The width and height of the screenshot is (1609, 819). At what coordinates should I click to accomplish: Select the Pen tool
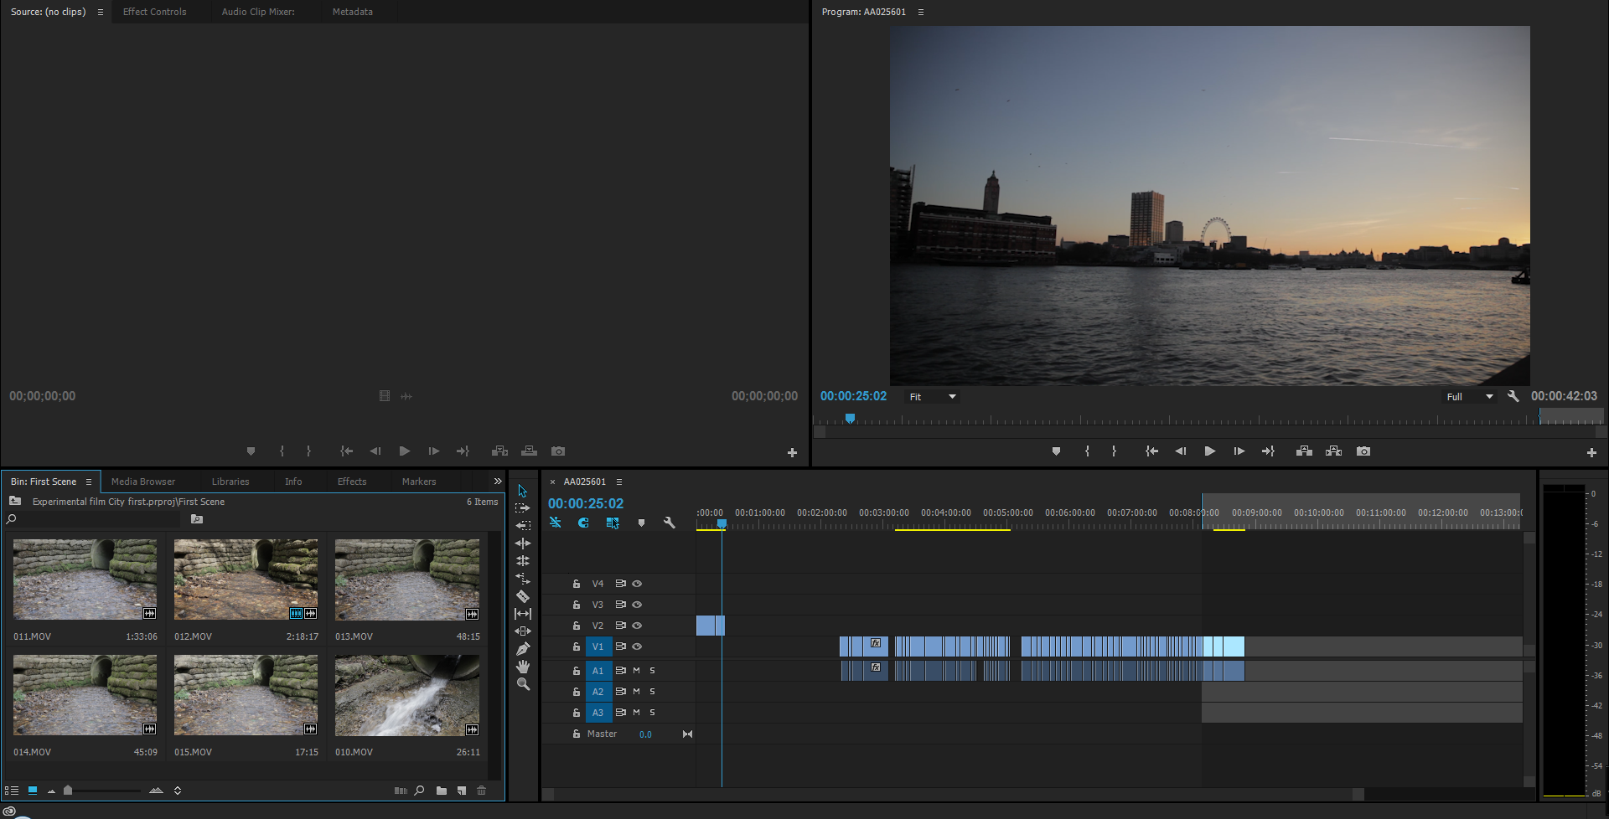tap(523, 649)
